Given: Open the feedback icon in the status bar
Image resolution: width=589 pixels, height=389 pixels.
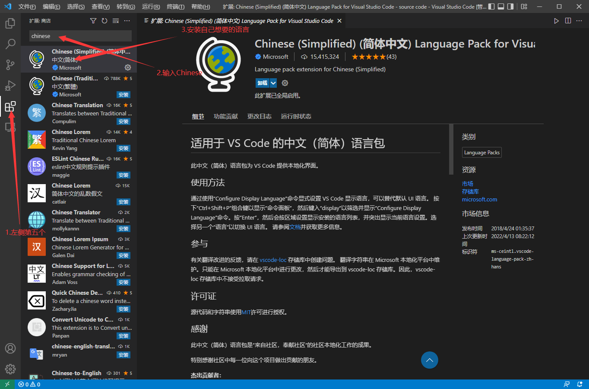Looking at the screenshot, I should pyautogui.click(x=567, y=384).
